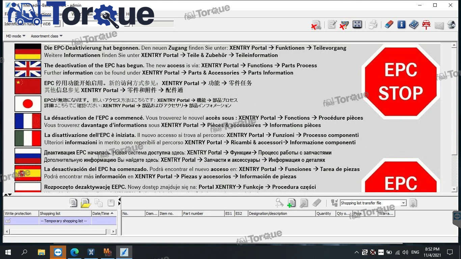Open the help book icon
This screenshot has height=259, width=461.
414,25
